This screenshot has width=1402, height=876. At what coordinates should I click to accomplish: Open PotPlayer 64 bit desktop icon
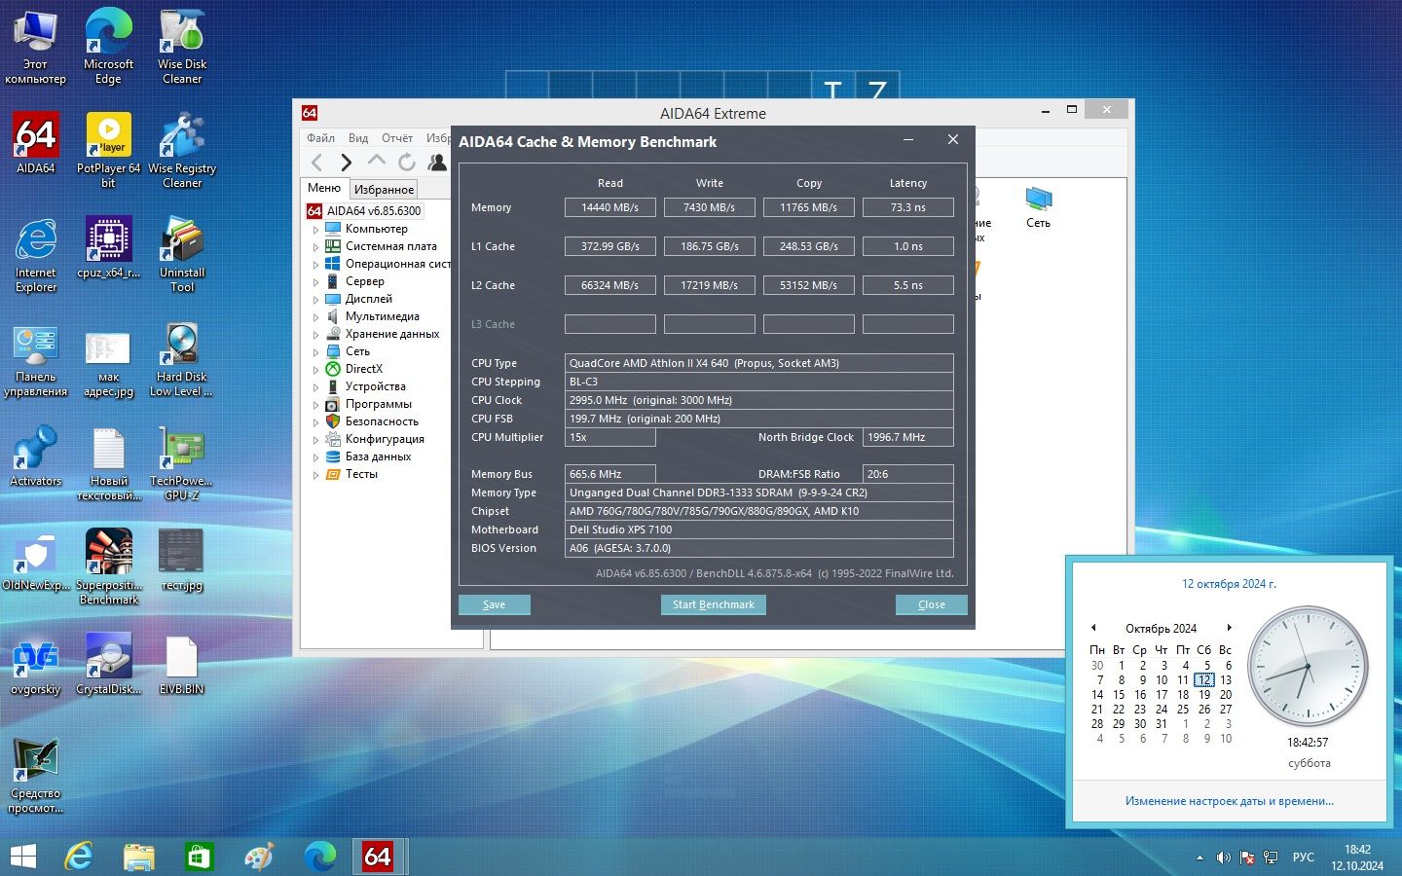108,149
